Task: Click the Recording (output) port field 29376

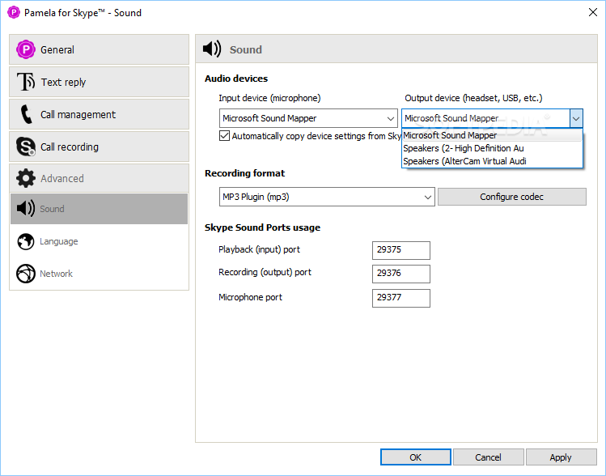Action: 401,274
